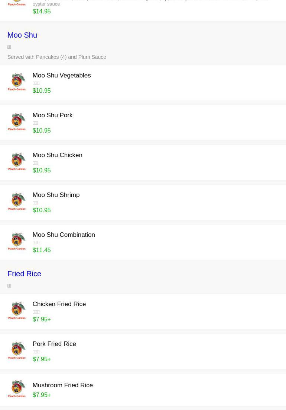This screenshot has width=286, height=410.
Task: Select the Moo Shu Pork dish title
Action: click(52, 115)
